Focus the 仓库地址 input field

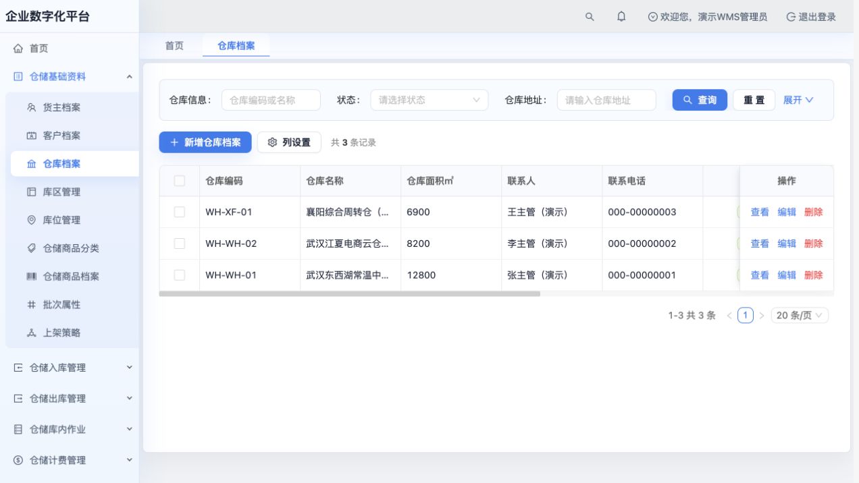[606, 100]
